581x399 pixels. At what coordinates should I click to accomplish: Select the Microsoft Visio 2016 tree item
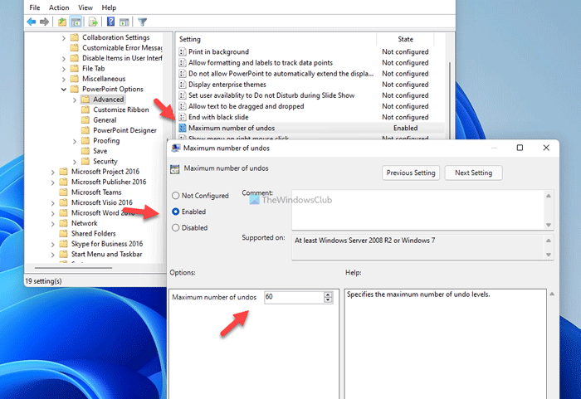tap(102, 202)
